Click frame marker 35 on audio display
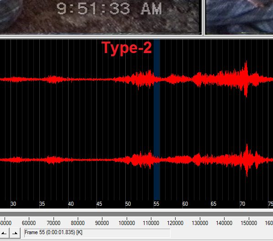Image resolution: width=273 pixels, height=241 pixels. click(x=42, y=204)
